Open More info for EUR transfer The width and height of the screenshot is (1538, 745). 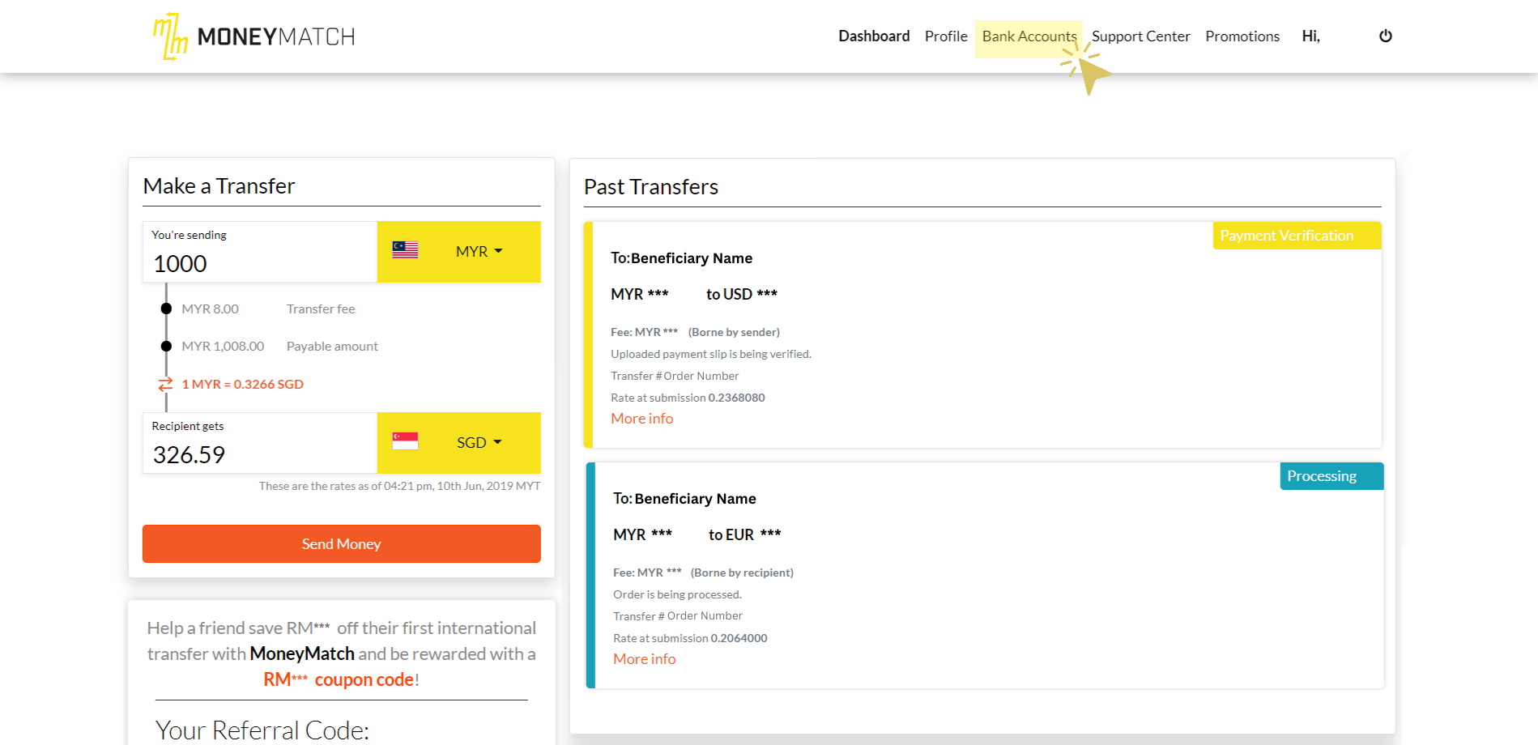coord(645,659)
